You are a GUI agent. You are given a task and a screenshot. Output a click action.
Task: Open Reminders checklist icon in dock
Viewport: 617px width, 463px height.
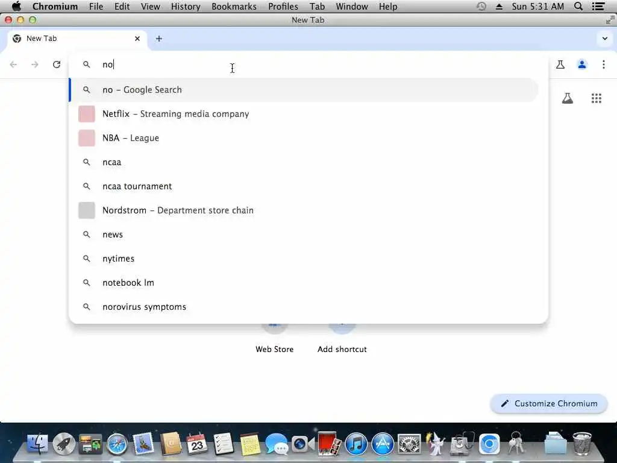tap(223, 444)
